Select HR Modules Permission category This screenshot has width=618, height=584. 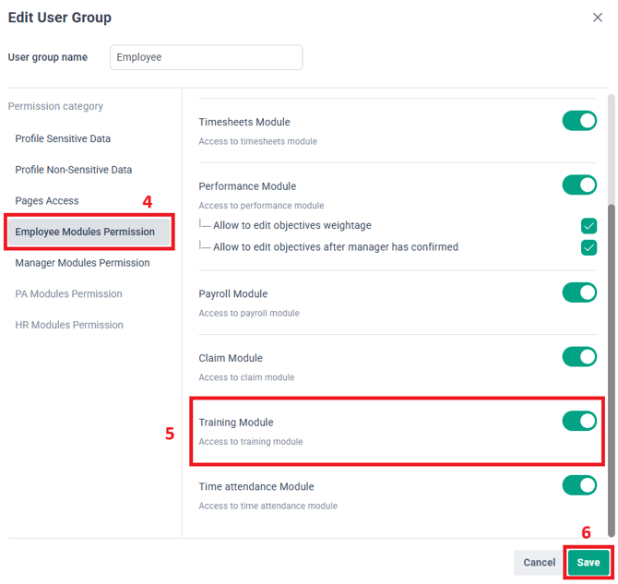(x=68, y=325)
